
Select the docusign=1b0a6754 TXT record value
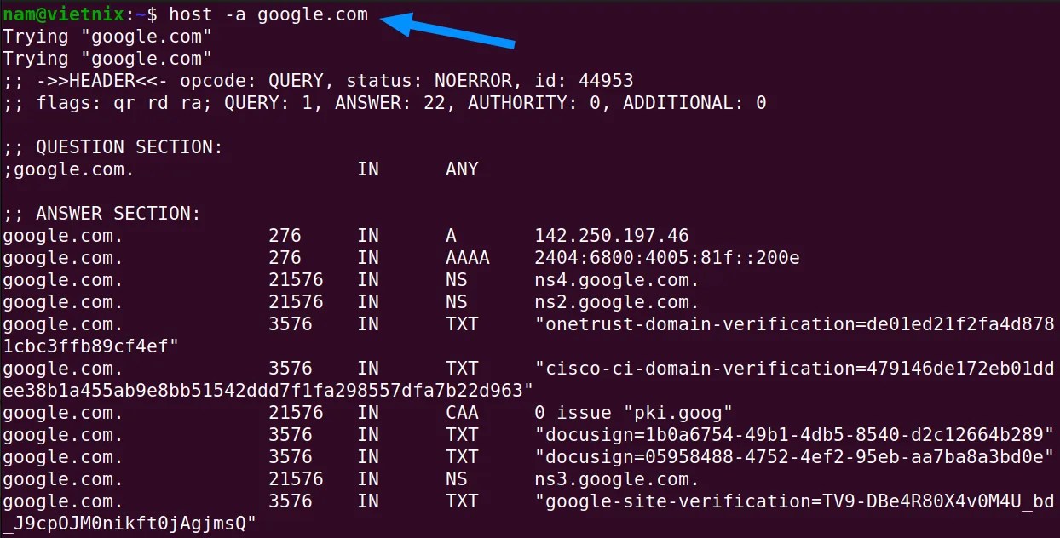(794, 435)
